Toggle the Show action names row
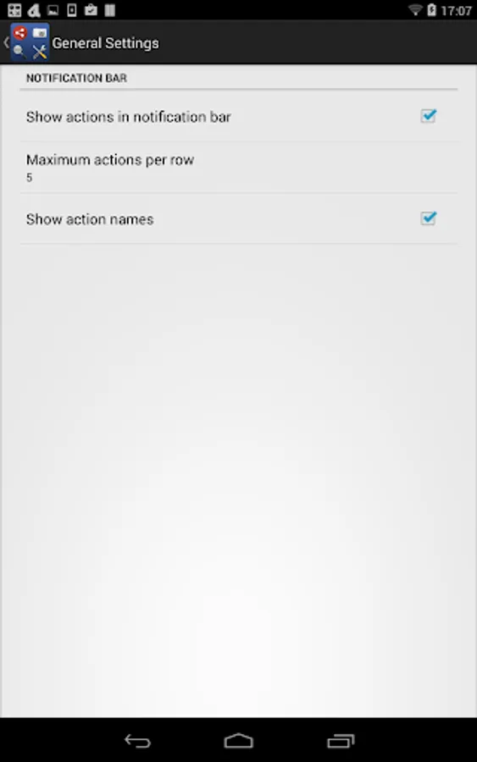Viewport: 477px width, 762px height. pos(238,218)
